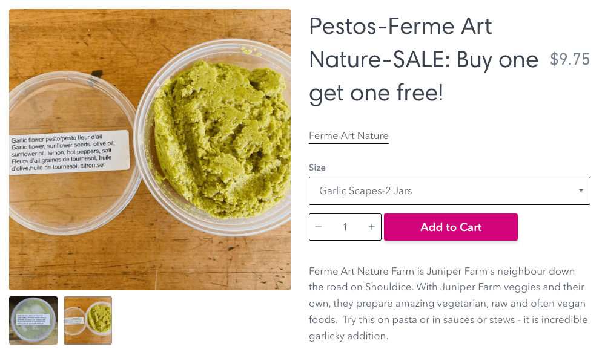Click the quantity number field
605x358 pixels.
point(345,227)
